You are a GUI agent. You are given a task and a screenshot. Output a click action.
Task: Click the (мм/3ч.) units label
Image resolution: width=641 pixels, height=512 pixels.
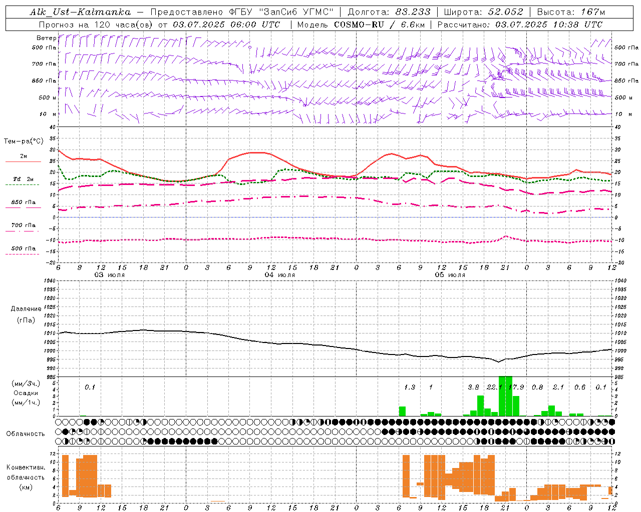click(26, 383)
